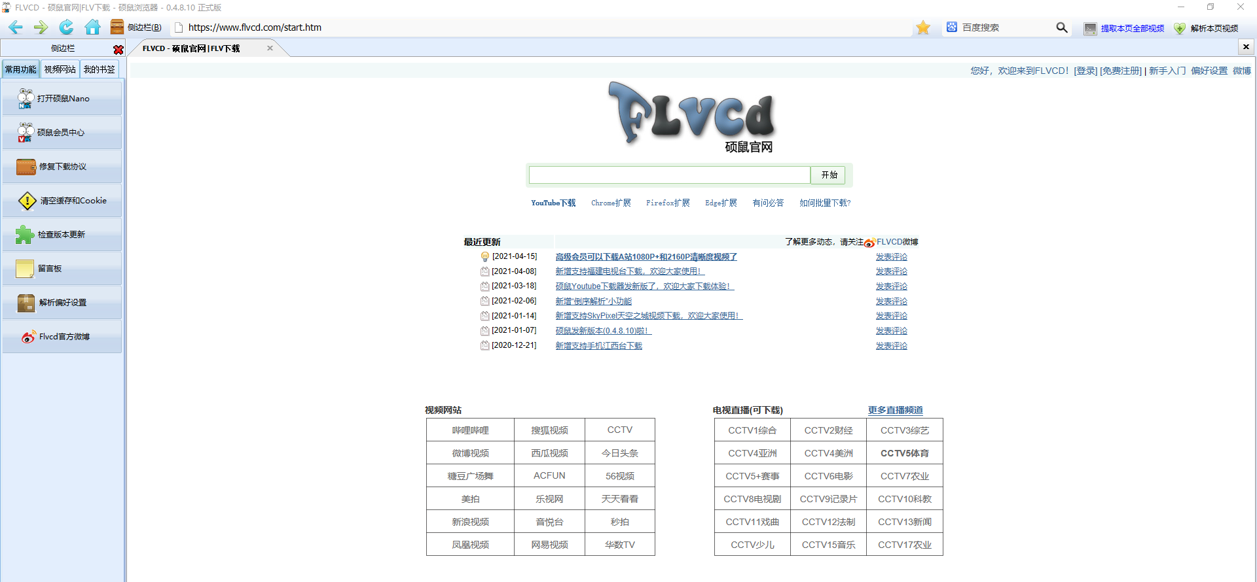Parse this page's video via 解析本页视频

(1206, 28)
